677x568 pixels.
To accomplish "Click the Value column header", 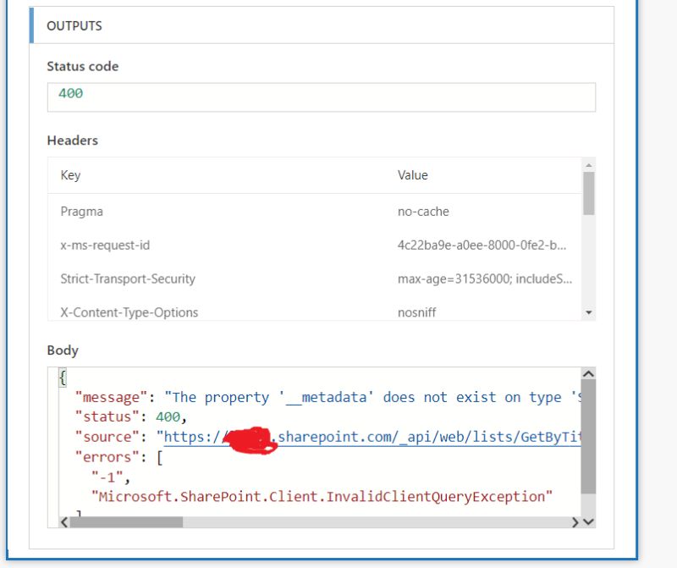I will (414, 175).
